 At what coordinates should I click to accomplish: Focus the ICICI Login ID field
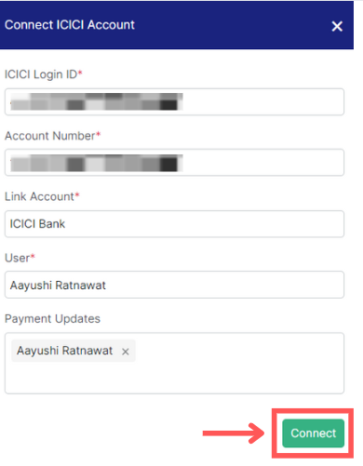[x=174, y=101]
